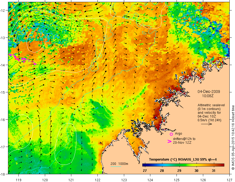This screenshot has width=235, height=182.
Task: Click the latitude axis label -15
Action: pyautogui.click(x=3, y=92)
